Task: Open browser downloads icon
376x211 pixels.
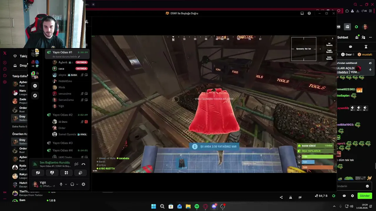Action: click(357, 11)
